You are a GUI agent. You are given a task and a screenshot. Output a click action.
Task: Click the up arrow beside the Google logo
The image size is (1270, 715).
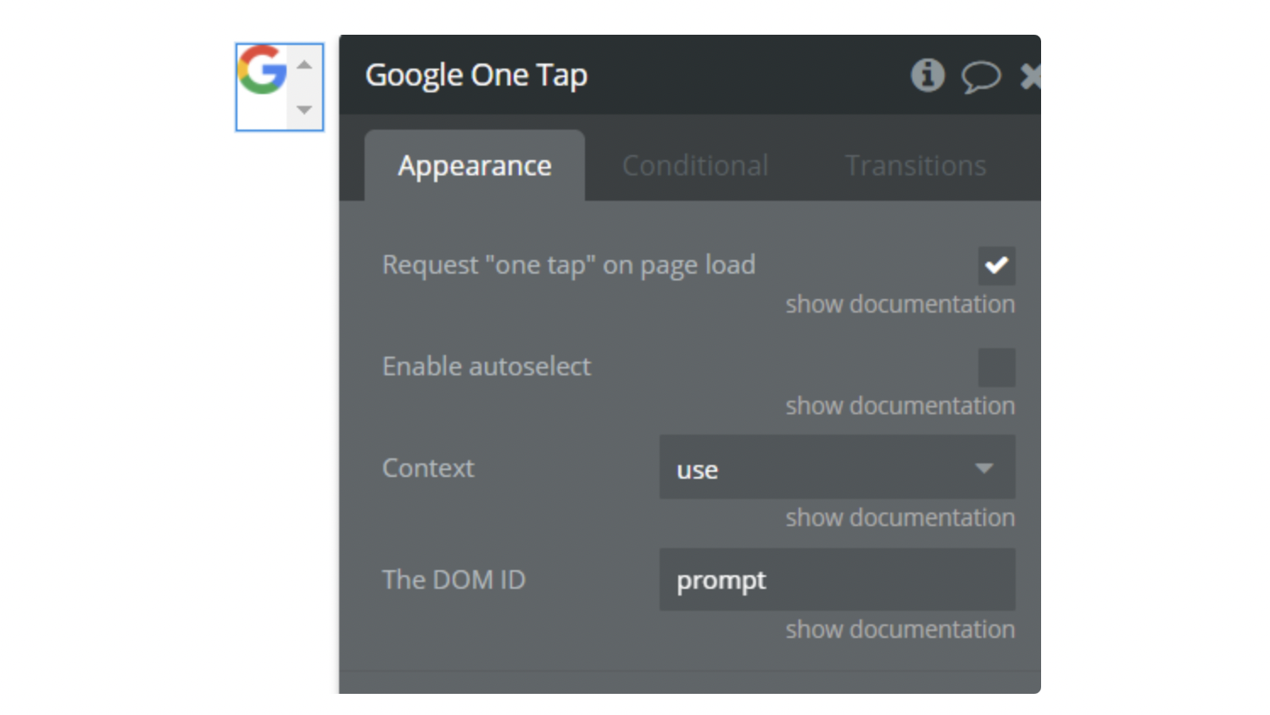[x=304, y=65]
